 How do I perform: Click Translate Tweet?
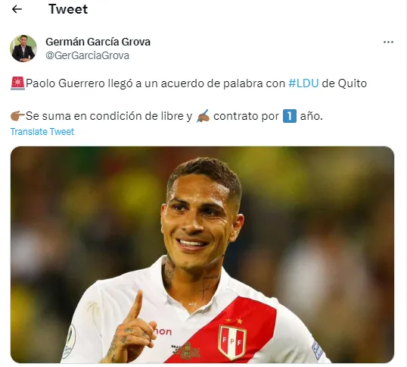click(42, 132)
